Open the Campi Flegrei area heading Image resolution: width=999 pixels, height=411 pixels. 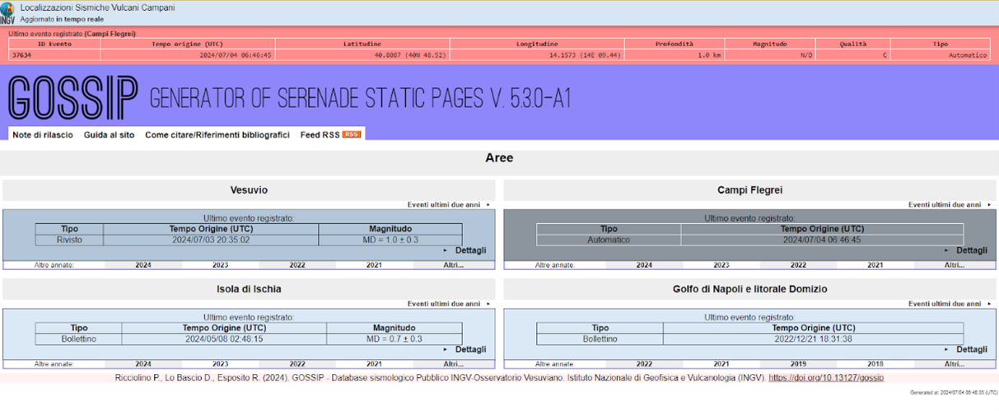pyautogui.click(x=749, y=190)
